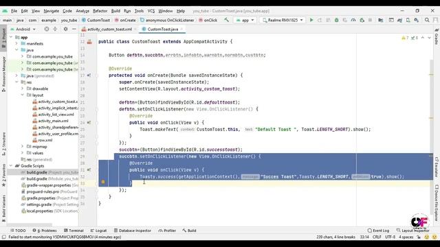This screenshot has width=440, height=247.
Task: Toggle the Structure tool window
Action: (x=3, y=143)
